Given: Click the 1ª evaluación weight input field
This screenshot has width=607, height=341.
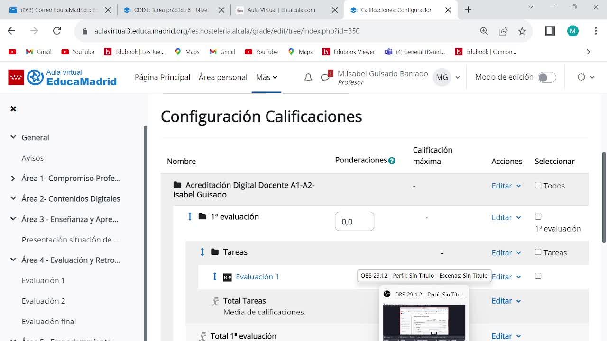Looking at the screenshot, I should 355,222.
